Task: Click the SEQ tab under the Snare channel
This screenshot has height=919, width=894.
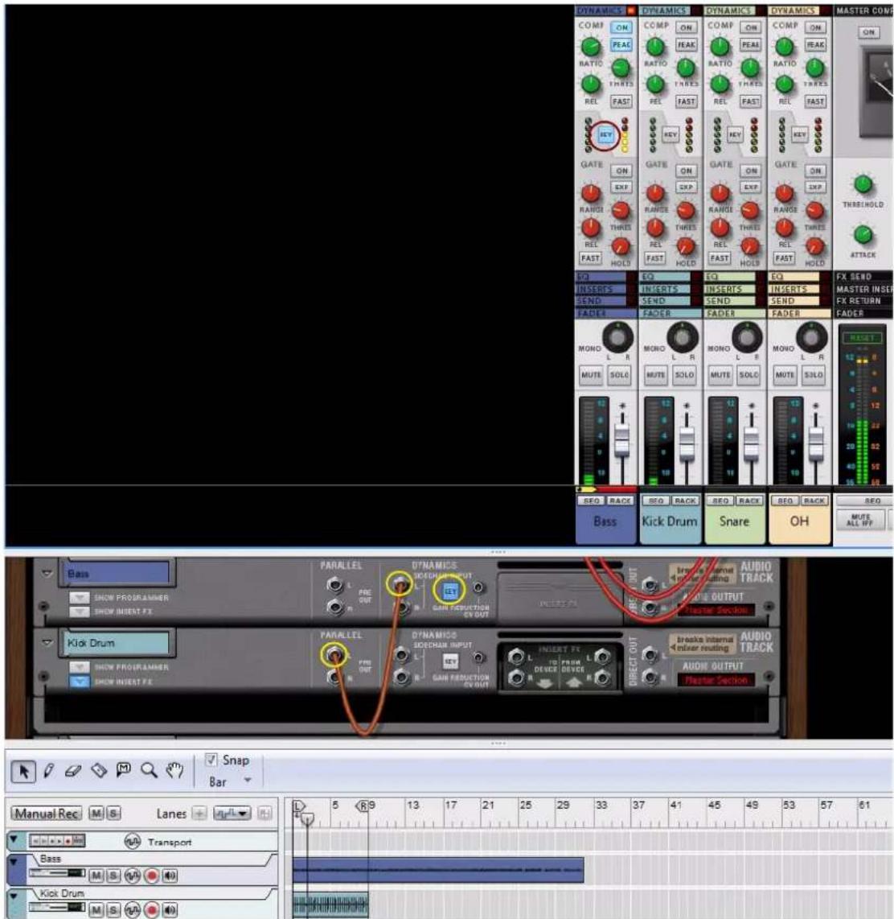Action: coord(720,500)
